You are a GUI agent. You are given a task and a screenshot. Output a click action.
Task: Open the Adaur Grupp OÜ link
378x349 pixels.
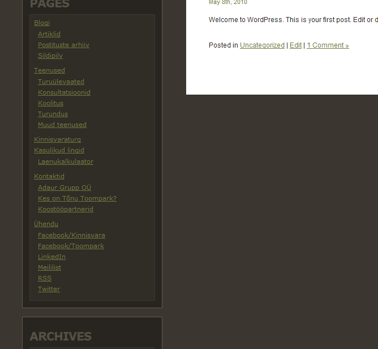[65, 188]
